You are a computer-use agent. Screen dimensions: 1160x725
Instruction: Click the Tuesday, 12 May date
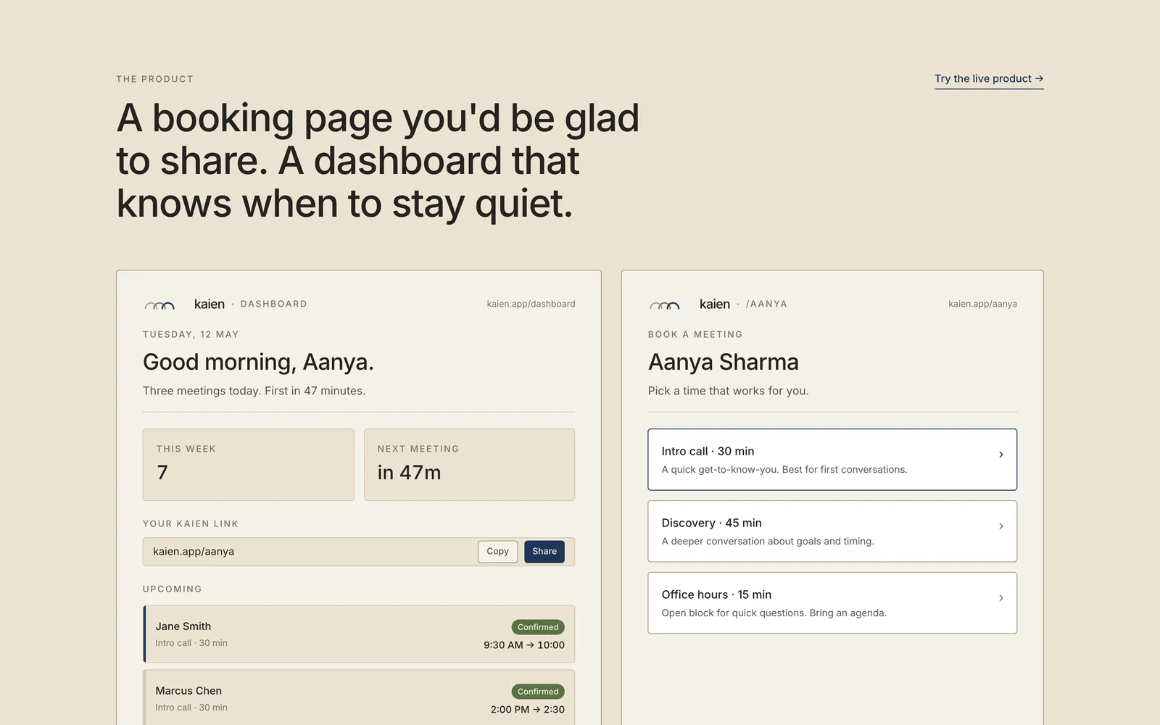[191, 335]
